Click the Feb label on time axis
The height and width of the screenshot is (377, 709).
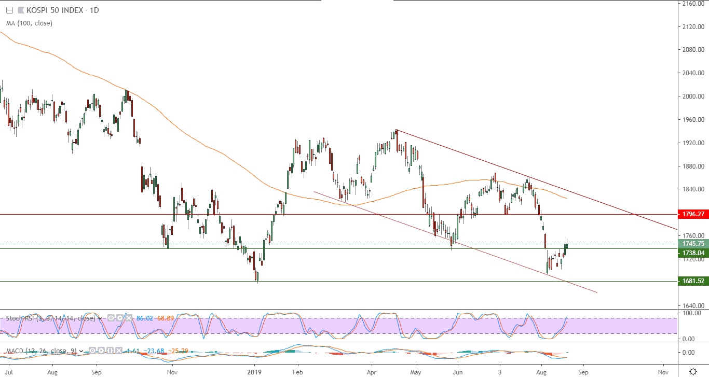pyautogui.click(x=297, y=372)
